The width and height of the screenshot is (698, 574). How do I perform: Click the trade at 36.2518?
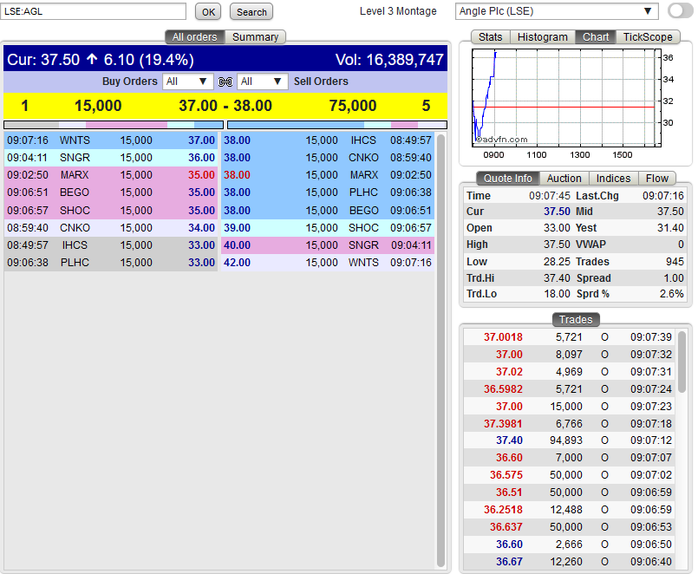[x=569, y=510]
